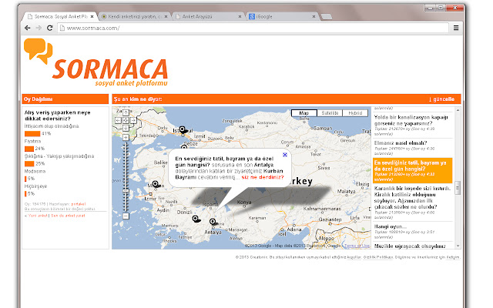The image size is (493, 308).
Task: Select the Sormaca Sosyal Anket tab
Action: 59,16
